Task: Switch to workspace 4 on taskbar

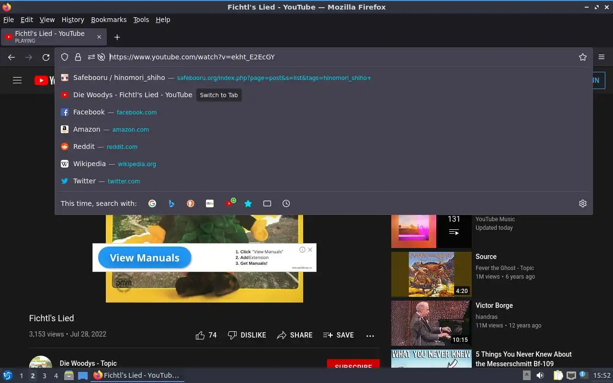Action: [x=56, y=376]
